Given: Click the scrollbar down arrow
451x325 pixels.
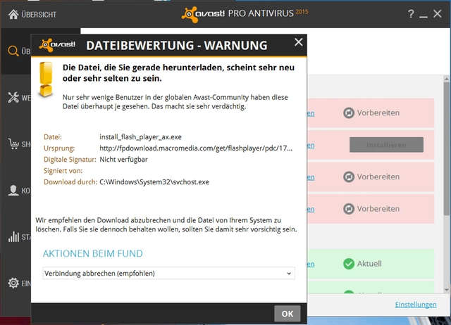Looking at the screenshot, I should (446, 289).
